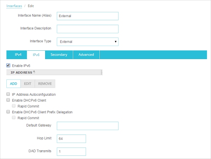Viewport: 211px width, 159px height.
Task: Click the Default Gateway input field
Action: [87, 125]
